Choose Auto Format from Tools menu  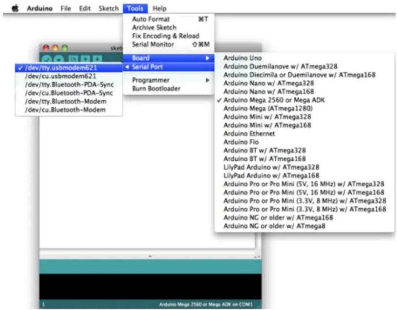point(169,19)
